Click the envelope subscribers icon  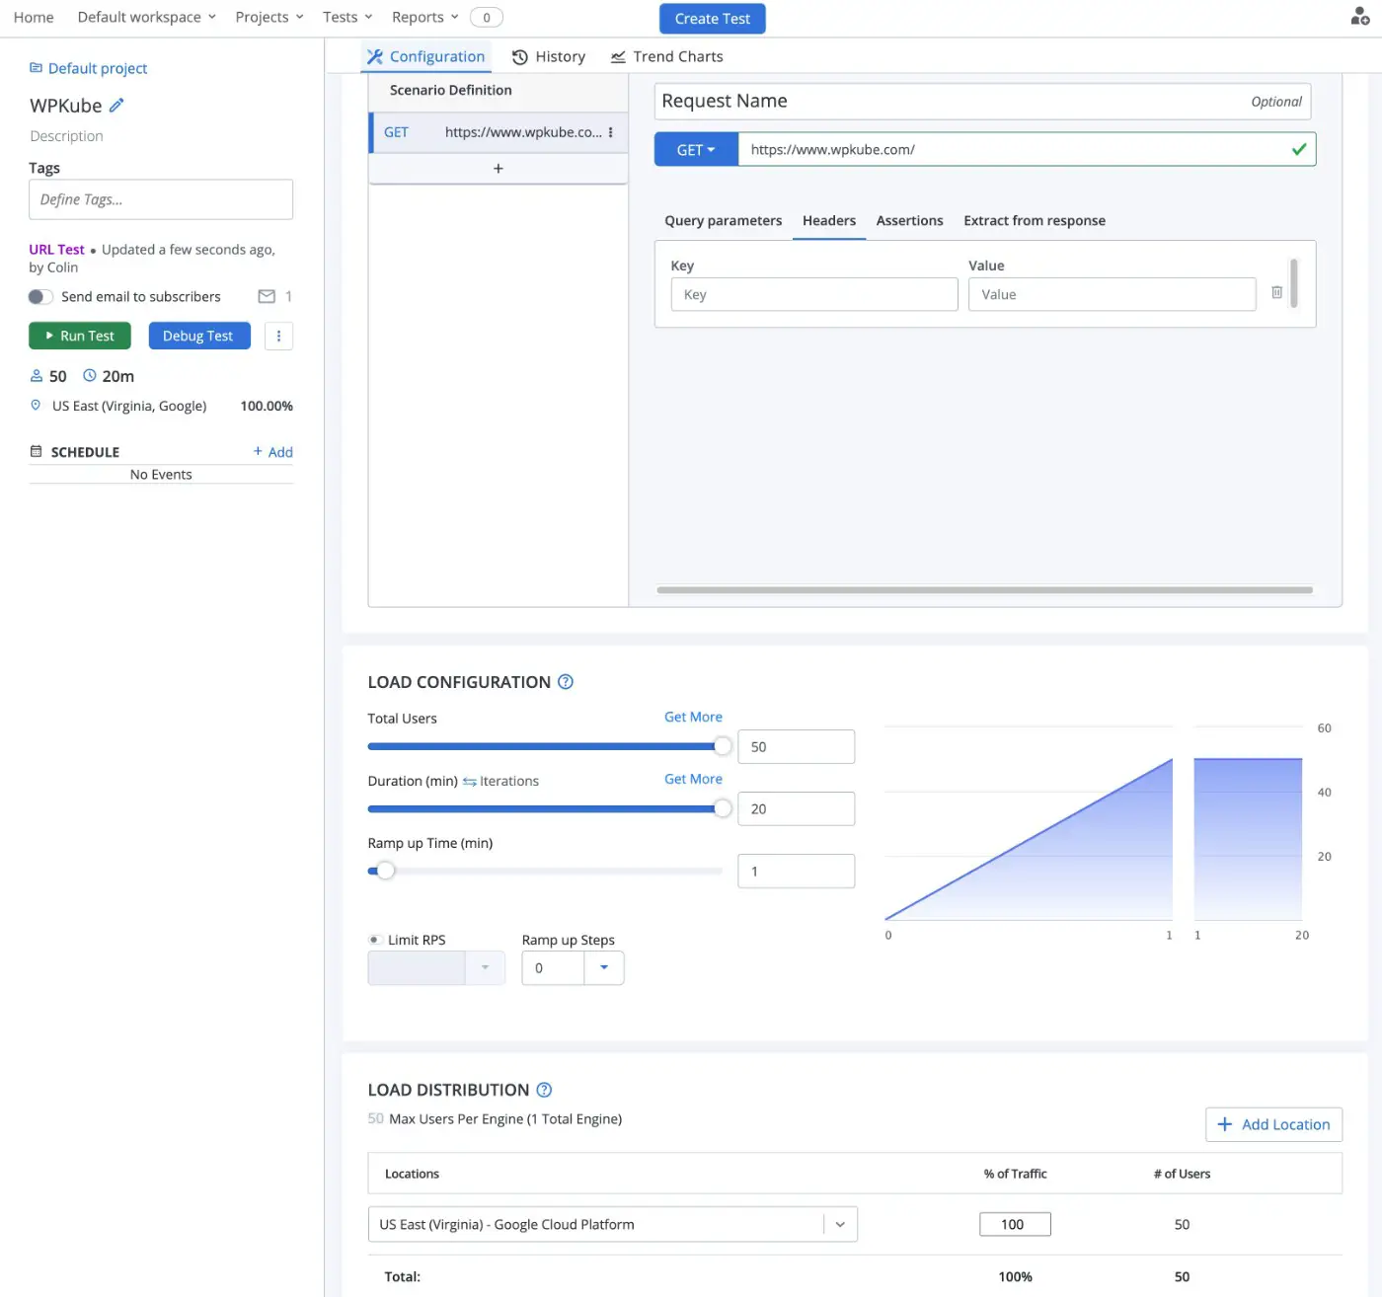tap(267, 296)
